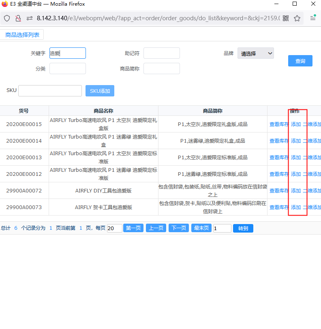
Task: Click 二维添加 for item 20200E00013
Action: coord(312,157)
